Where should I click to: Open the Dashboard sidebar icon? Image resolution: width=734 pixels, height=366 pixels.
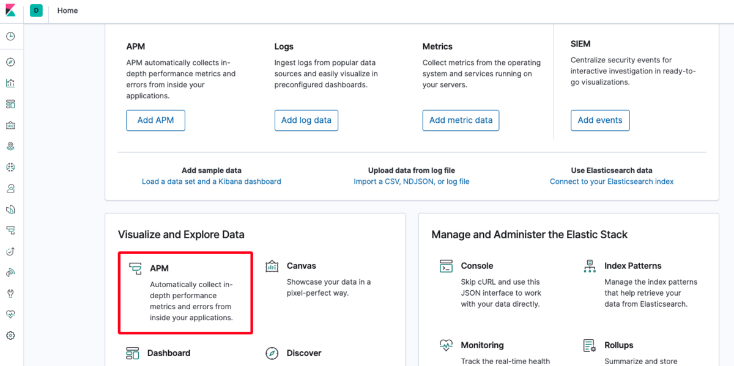[10, 104]
